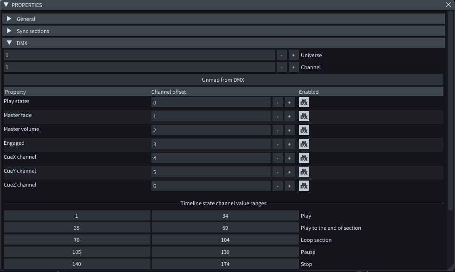
Task: Expand the Sync sections group
Action: click(x=9, y=31)
